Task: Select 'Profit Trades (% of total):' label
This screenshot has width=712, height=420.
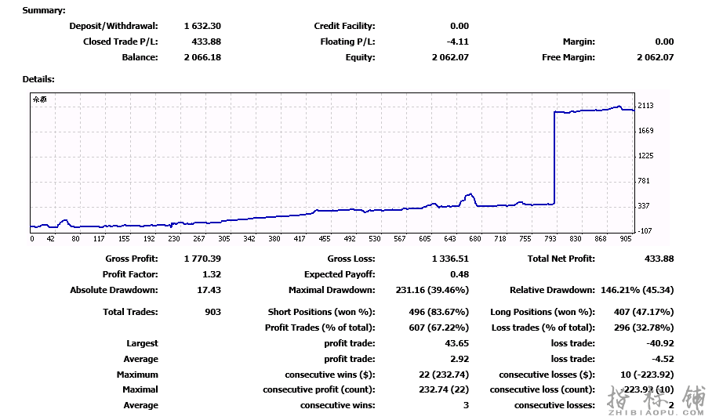Action: click(x=320, y=328)
